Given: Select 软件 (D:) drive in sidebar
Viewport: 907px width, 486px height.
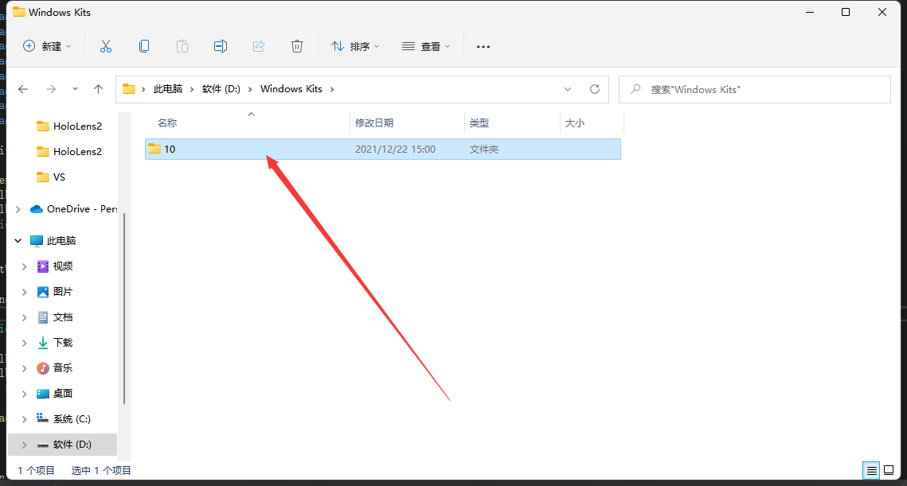Looking at the screenshot, I should [x=64, y=445].
